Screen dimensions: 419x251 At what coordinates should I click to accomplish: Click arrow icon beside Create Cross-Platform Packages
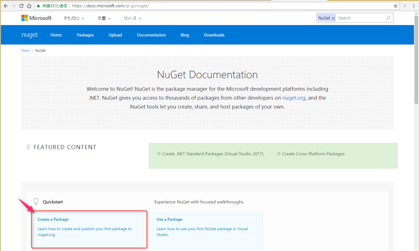[278, 154]
